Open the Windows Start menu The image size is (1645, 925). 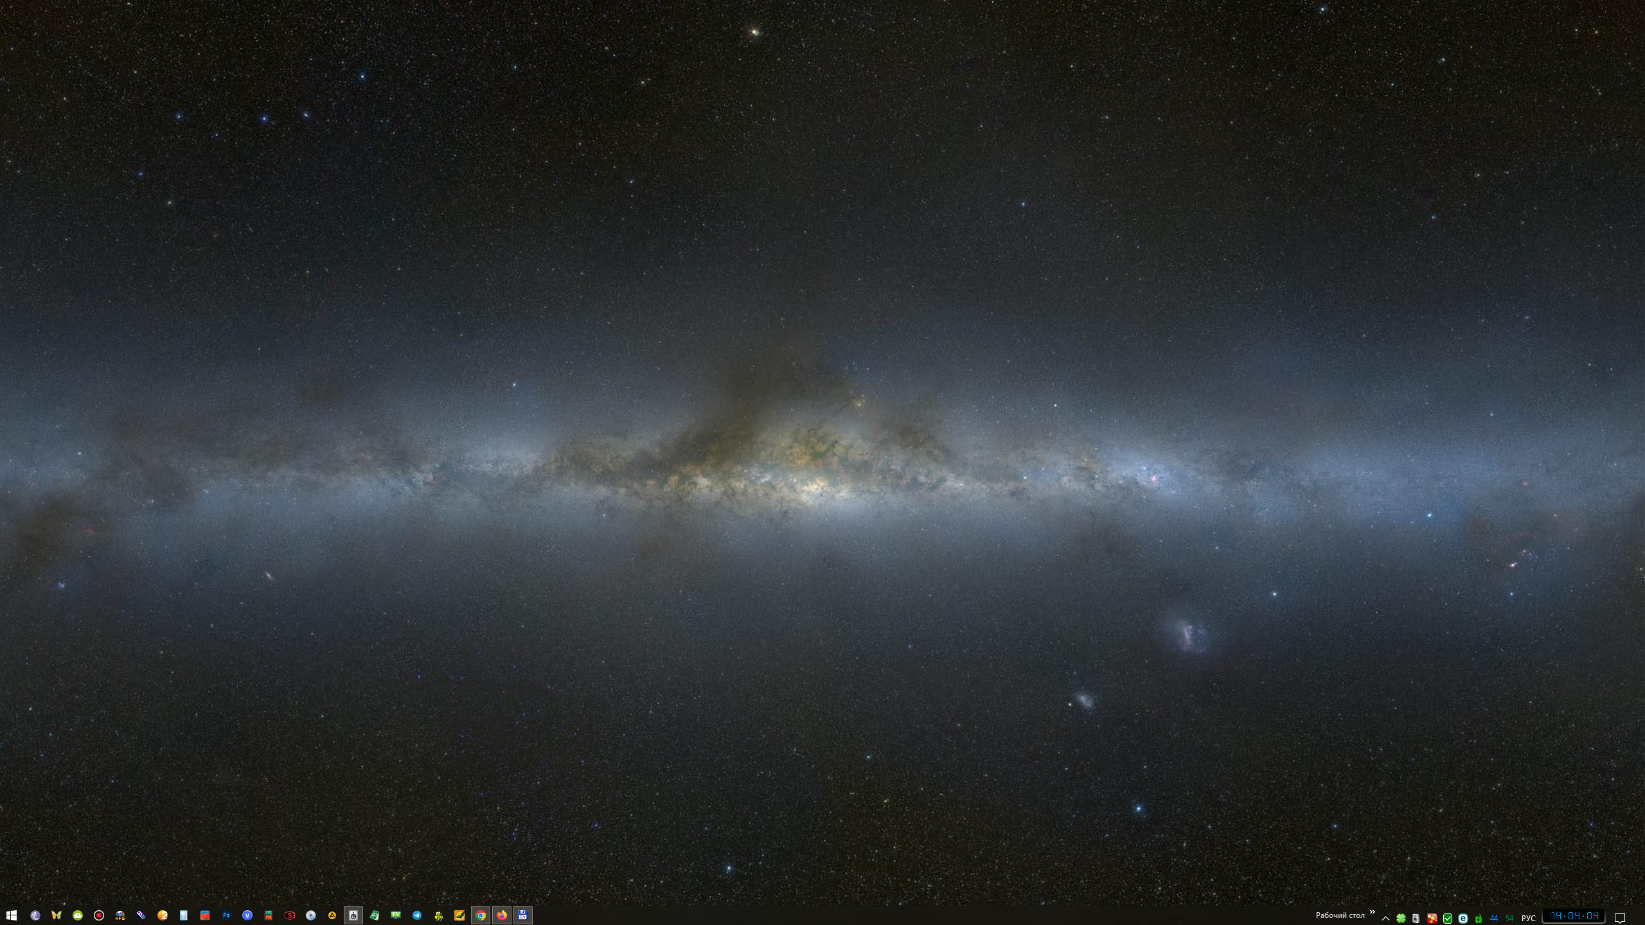pyautogui.click(x=12, y=915)
